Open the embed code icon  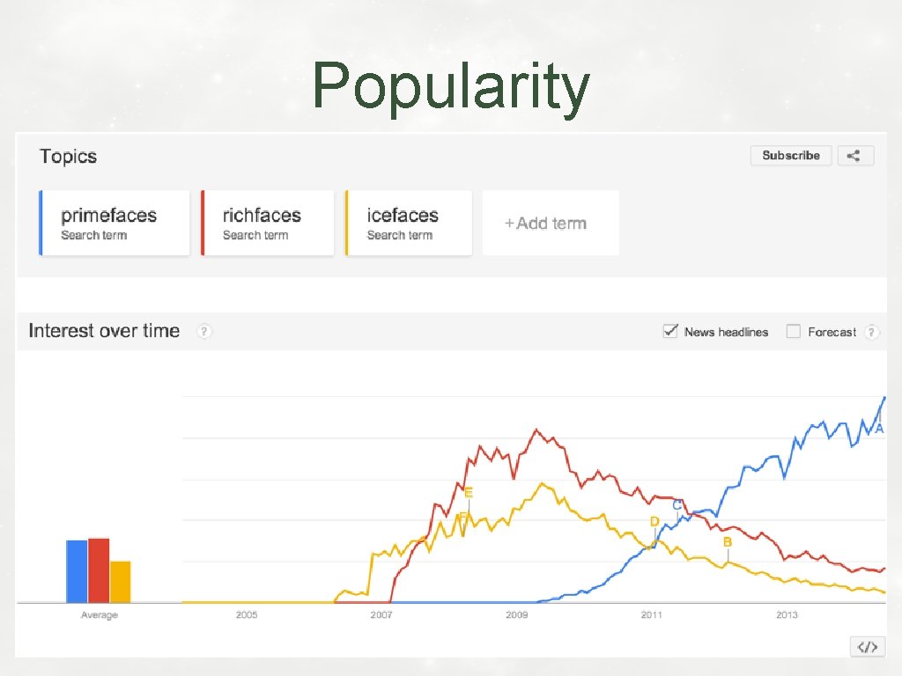(x=867, y=647)
